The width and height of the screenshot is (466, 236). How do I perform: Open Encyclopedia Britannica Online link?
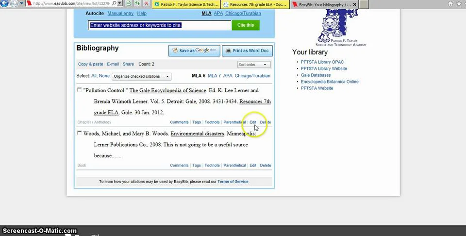click(330, 82)
